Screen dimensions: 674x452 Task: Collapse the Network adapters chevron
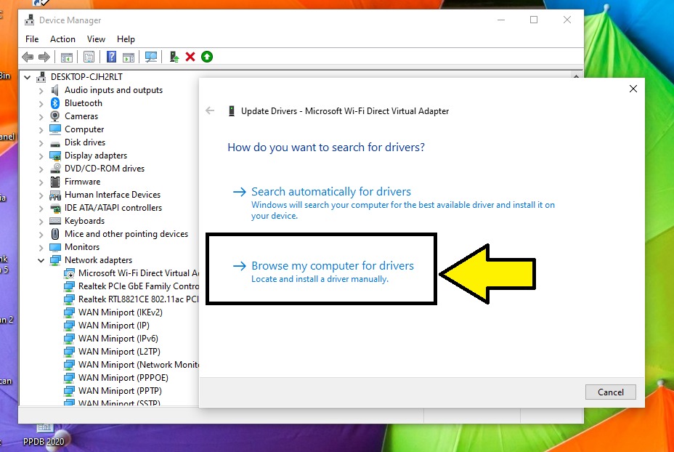(41, 261)
